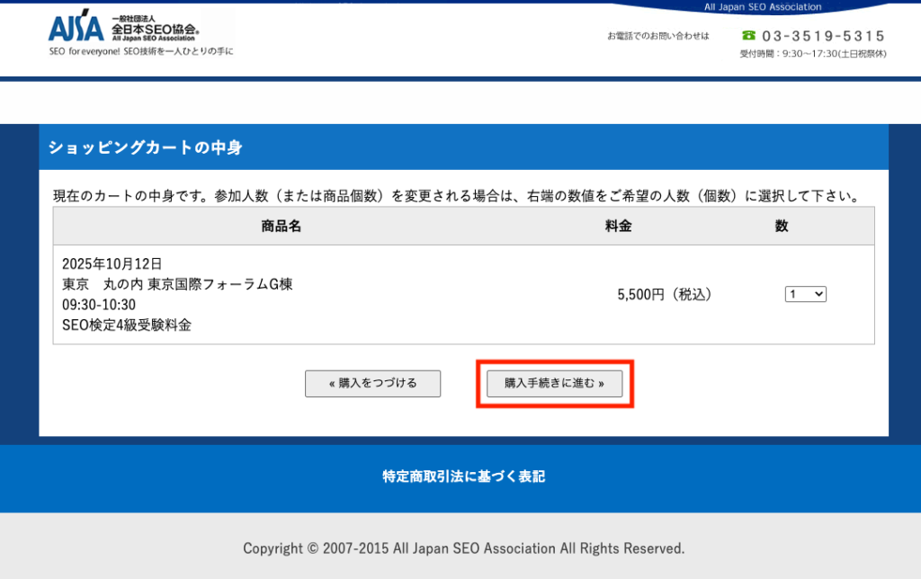The width and height of the screenshot is (921, 579).
Task: Select the ショッピングカートの中身 heading
Action: pos(145,147)
